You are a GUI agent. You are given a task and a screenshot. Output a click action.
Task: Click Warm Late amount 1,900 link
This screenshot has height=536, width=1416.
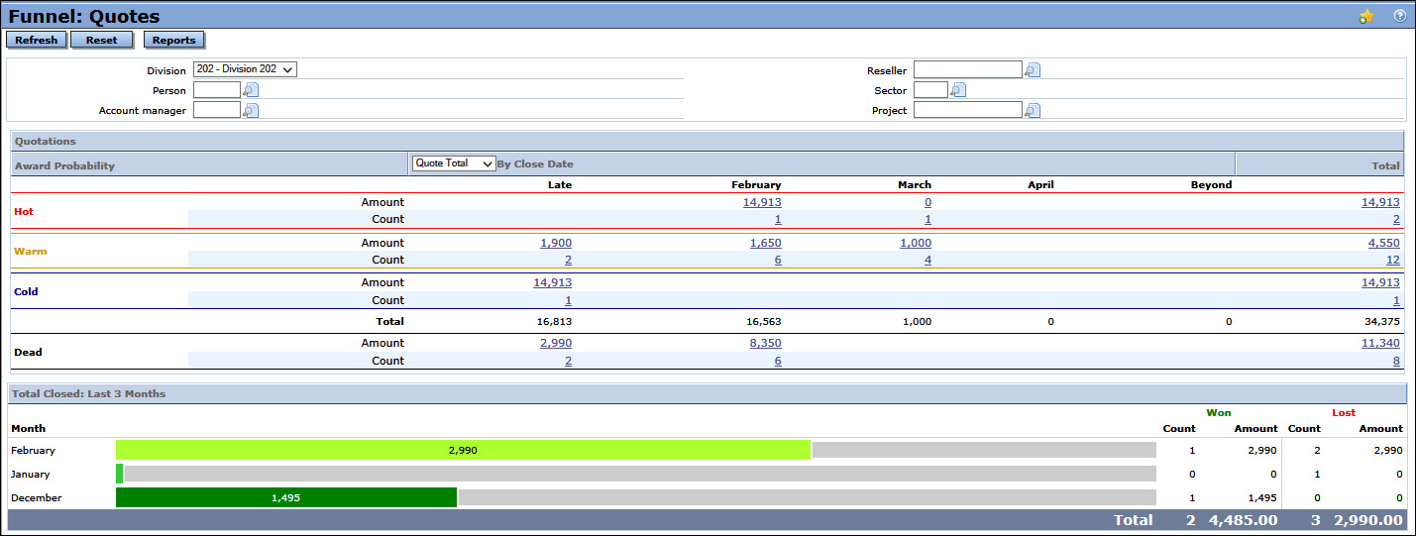click(555, 243)
